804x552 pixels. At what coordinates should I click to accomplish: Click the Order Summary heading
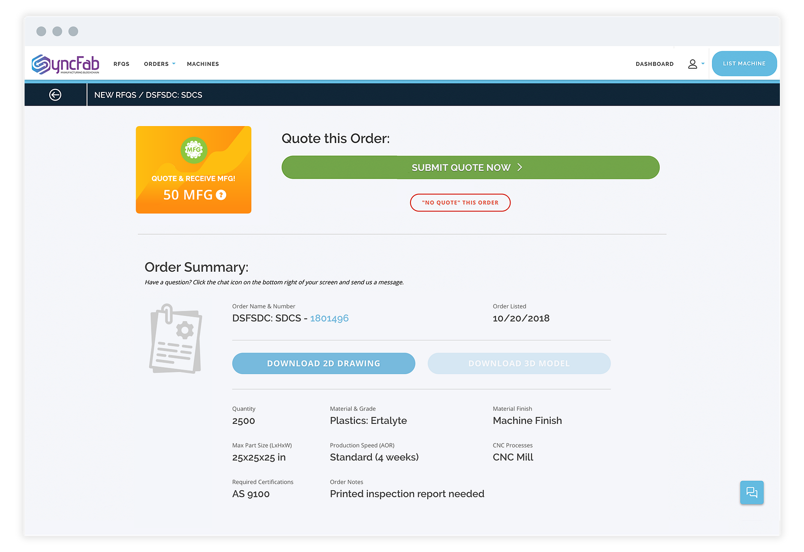point(196,267)
